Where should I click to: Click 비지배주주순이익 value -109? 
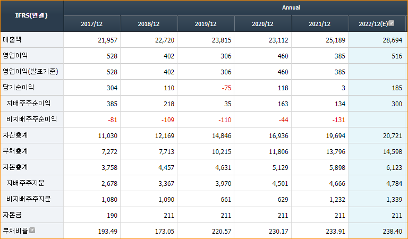pos(167,120)
